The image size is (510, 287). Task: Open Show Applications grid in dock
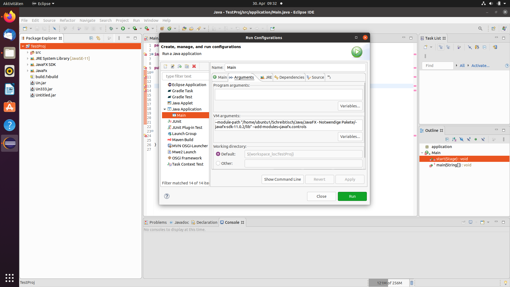(x=10, y=278)
